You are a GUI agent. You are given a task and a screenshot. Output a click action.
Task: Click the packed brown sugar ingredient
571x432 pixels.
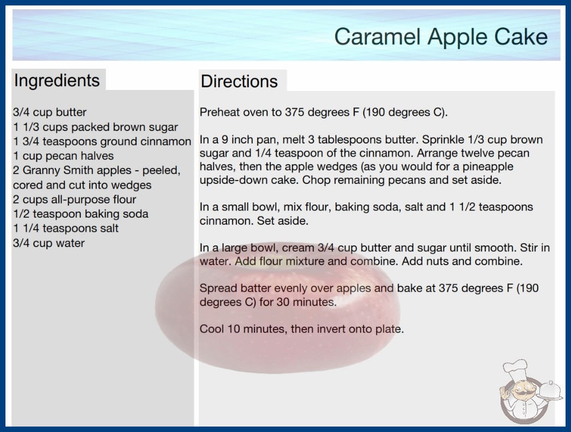(x=96, y=127)
